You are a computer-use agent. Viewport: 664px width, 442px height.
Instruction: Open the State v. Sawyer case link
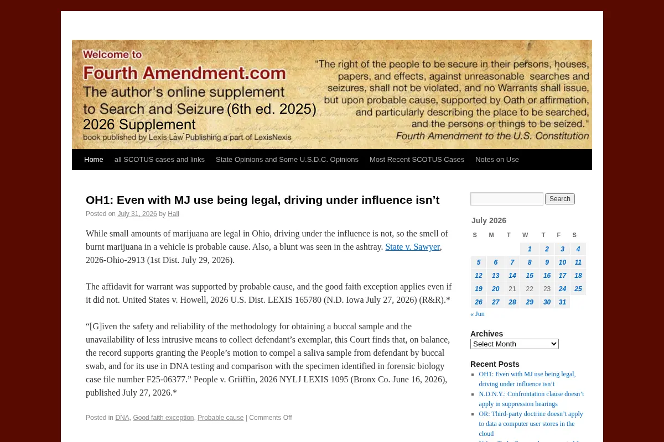(x=412, y=247)
